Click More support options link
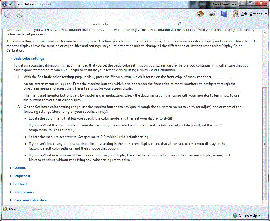 coord(25,209)
